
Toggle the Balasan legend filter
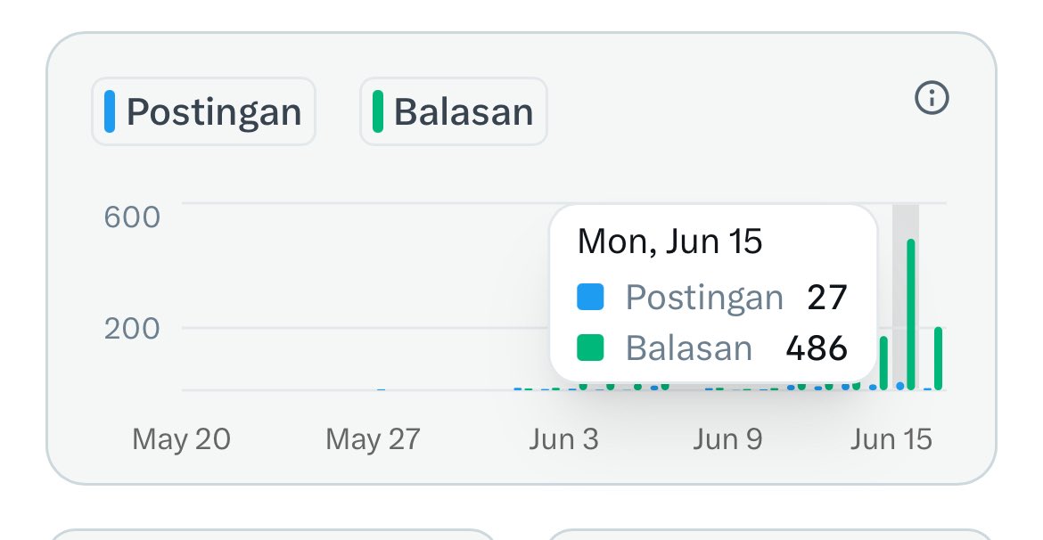[454, 111]
